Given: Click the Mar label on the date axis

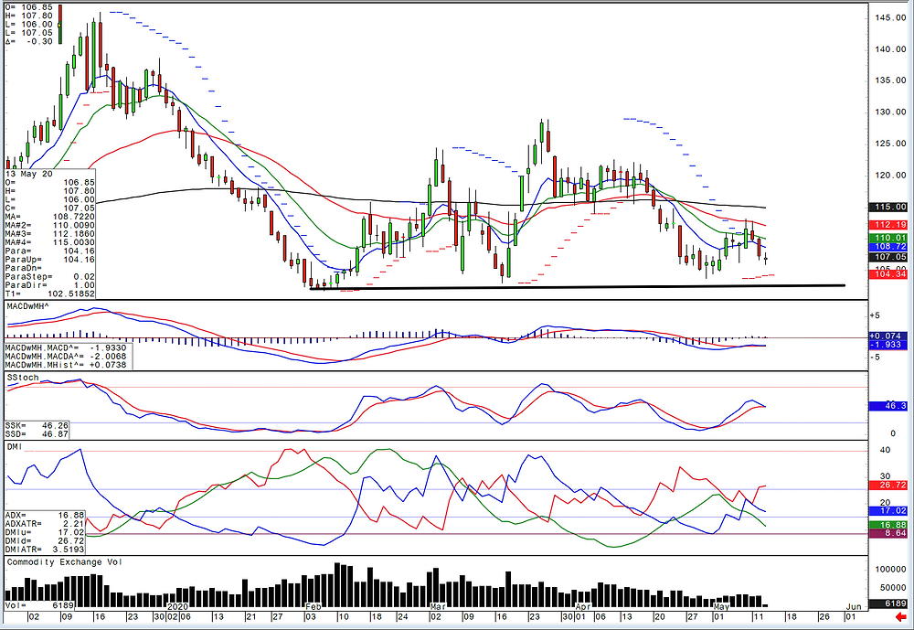Looking at the screenshot, I should coord(437,607).
